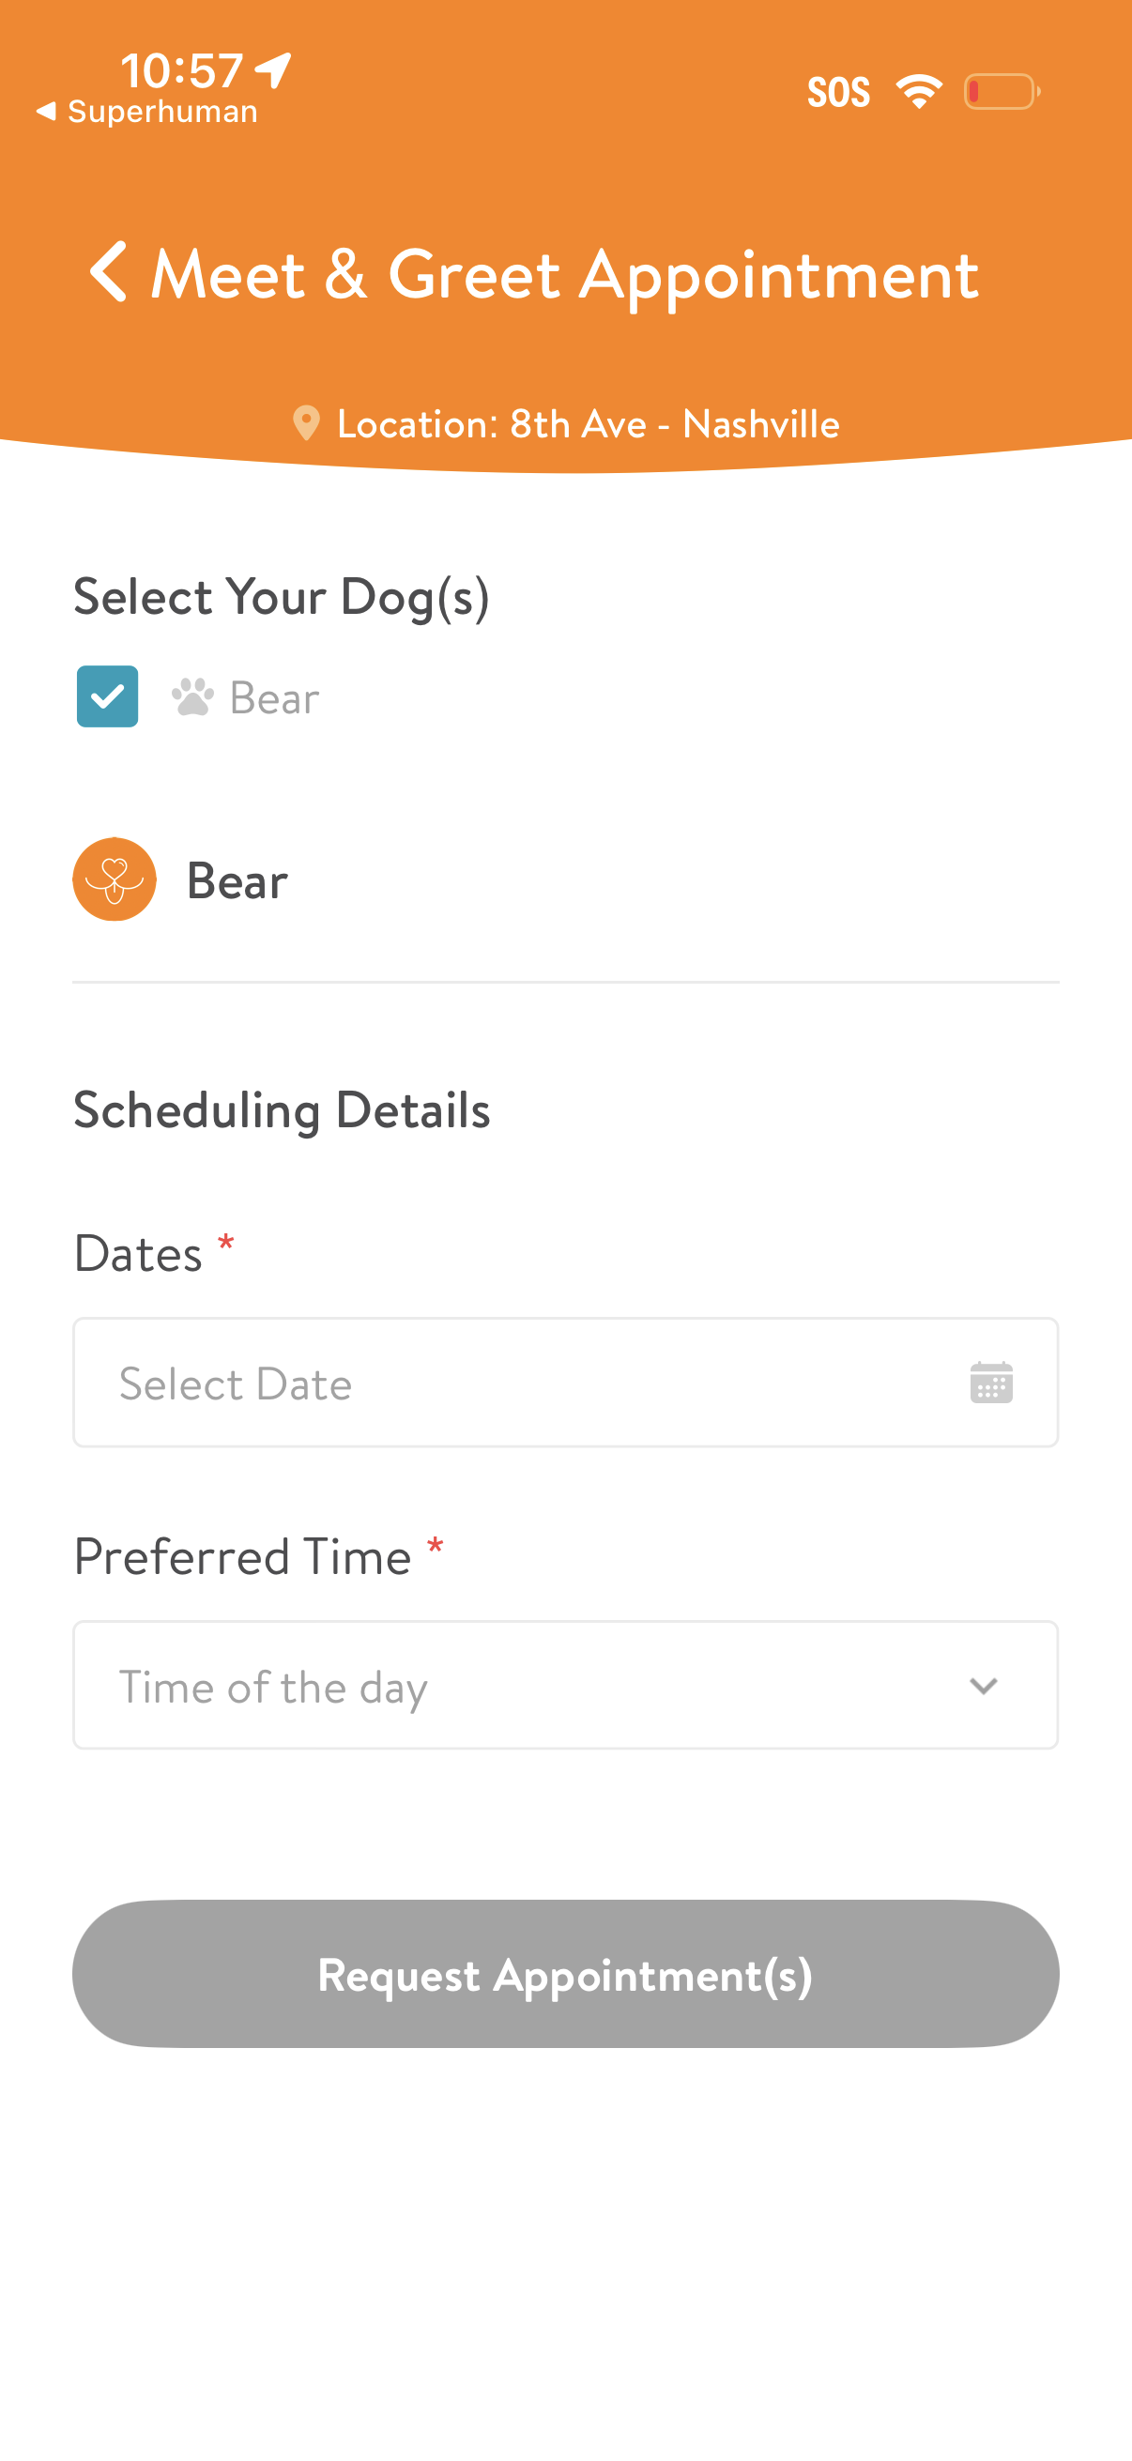
Task: Tap the location pin icon
Action: pos(306,423)
